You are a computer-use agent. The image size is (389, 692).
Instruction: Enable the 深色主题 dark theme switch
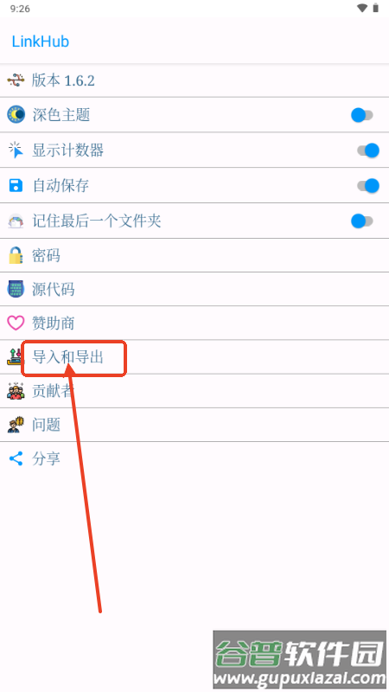point(362,115)
